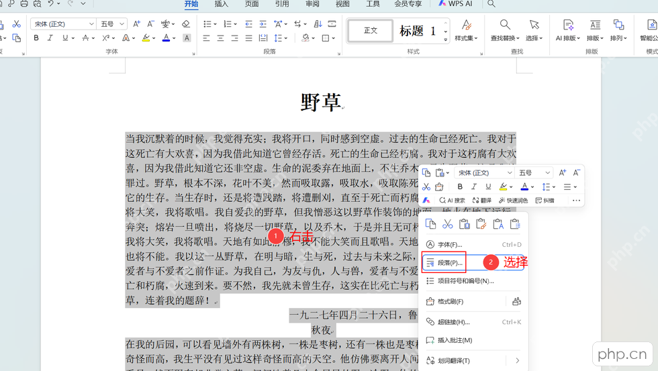Click 翻译 in the mini toolbar
The width and height of the screenshot is (658, 371).
(482, 201)
